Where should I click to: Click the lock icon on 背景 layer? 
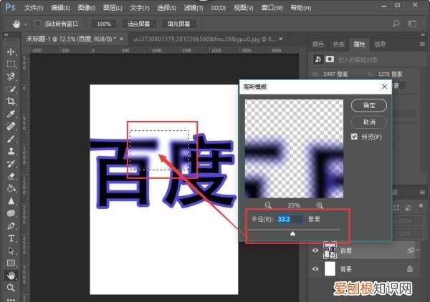pyautogui.click(x=410, y=268)
